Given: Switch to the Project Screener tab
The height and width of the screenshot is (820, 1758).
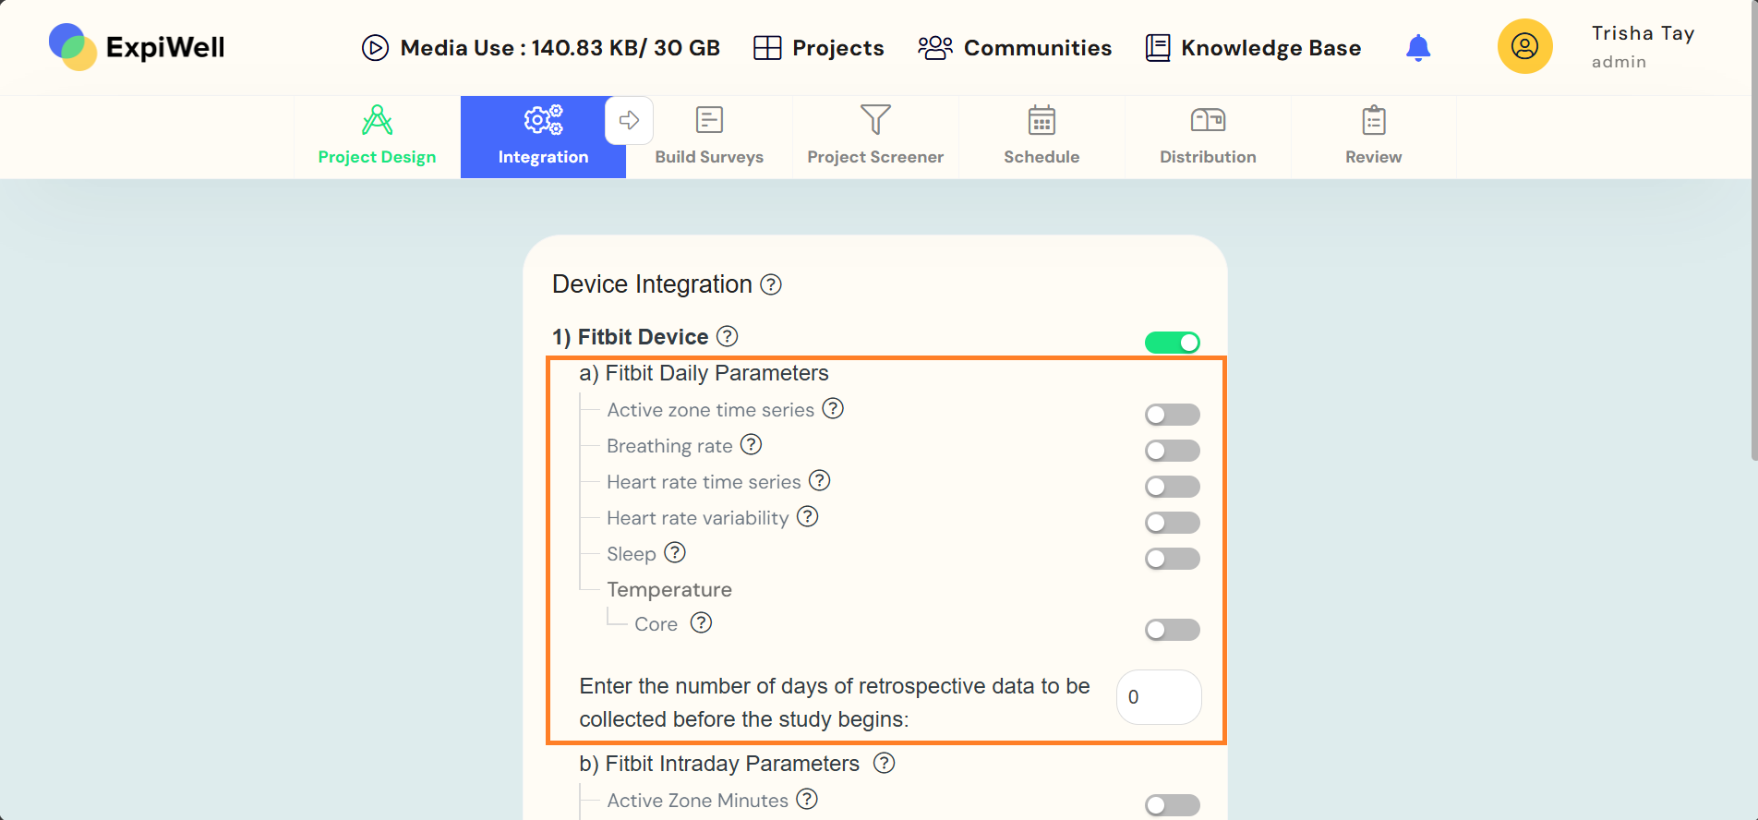Looking at the screenshot, I should [875, 137].
